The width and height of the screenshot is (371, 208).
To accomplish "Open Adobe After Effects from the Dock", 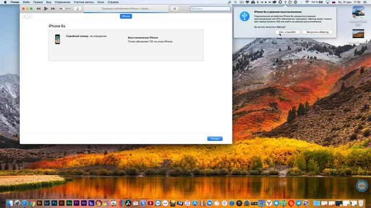I will coord(83,203).
